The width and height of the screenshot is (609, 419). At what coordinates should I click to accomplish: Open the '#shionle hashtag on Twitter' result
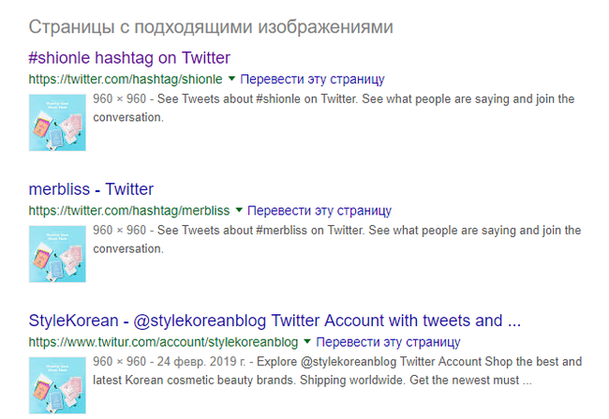[x=129, y=58]
